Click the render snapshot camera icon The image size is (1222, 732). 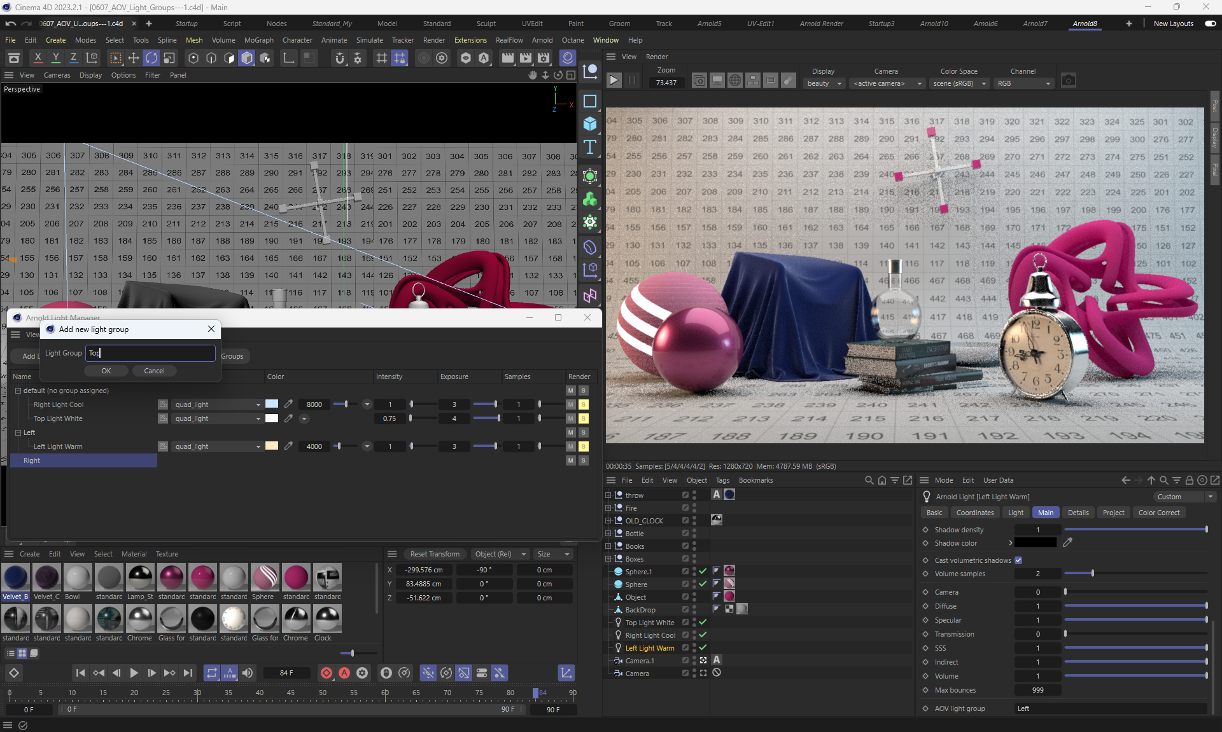(x=1068, y=81)
